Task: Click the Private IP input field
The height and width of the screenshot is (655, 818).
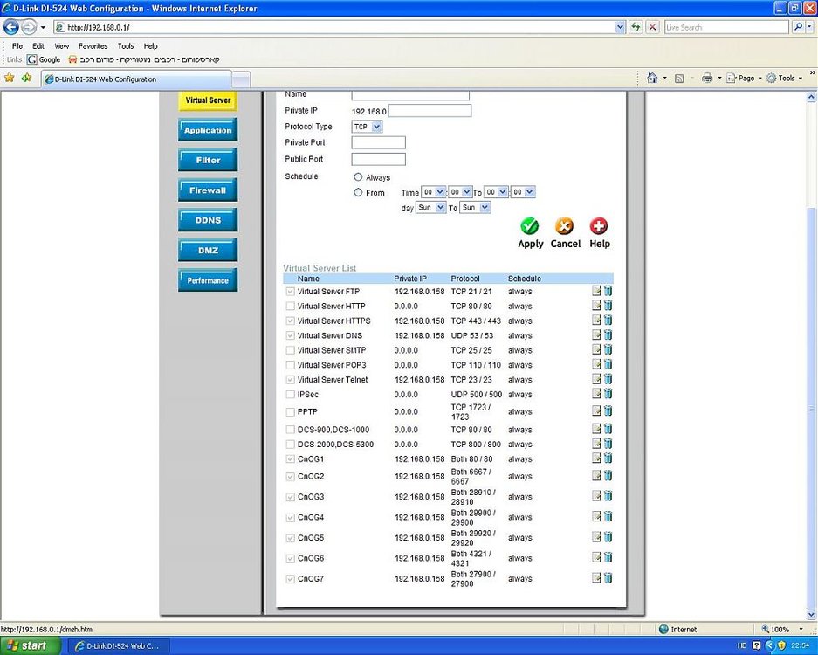Action: [x=430, y=111]
